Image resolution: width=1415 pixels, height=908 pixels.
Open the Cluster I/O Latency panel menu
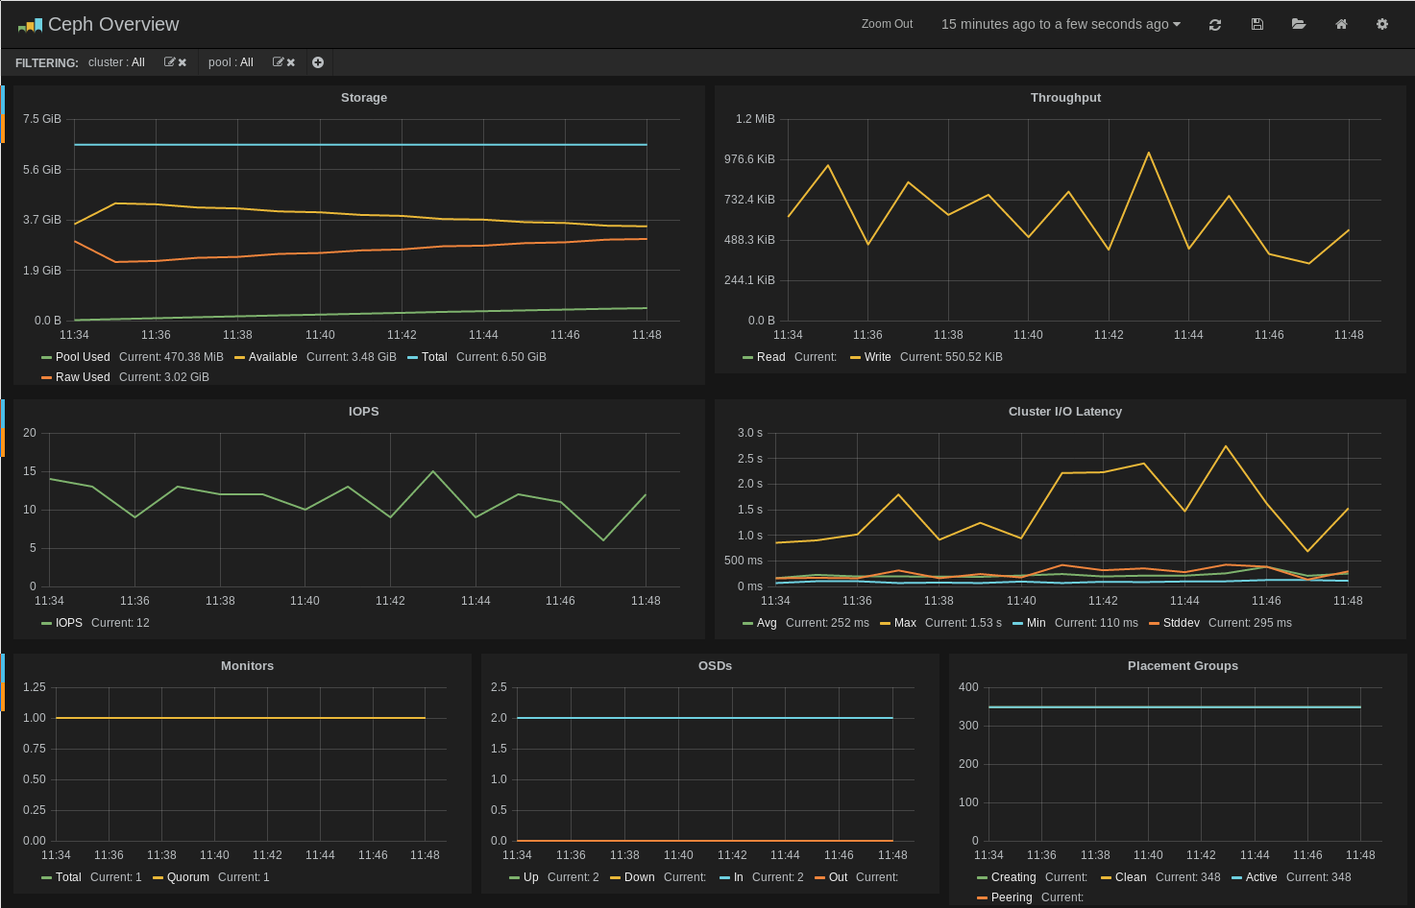[1065, 412]
